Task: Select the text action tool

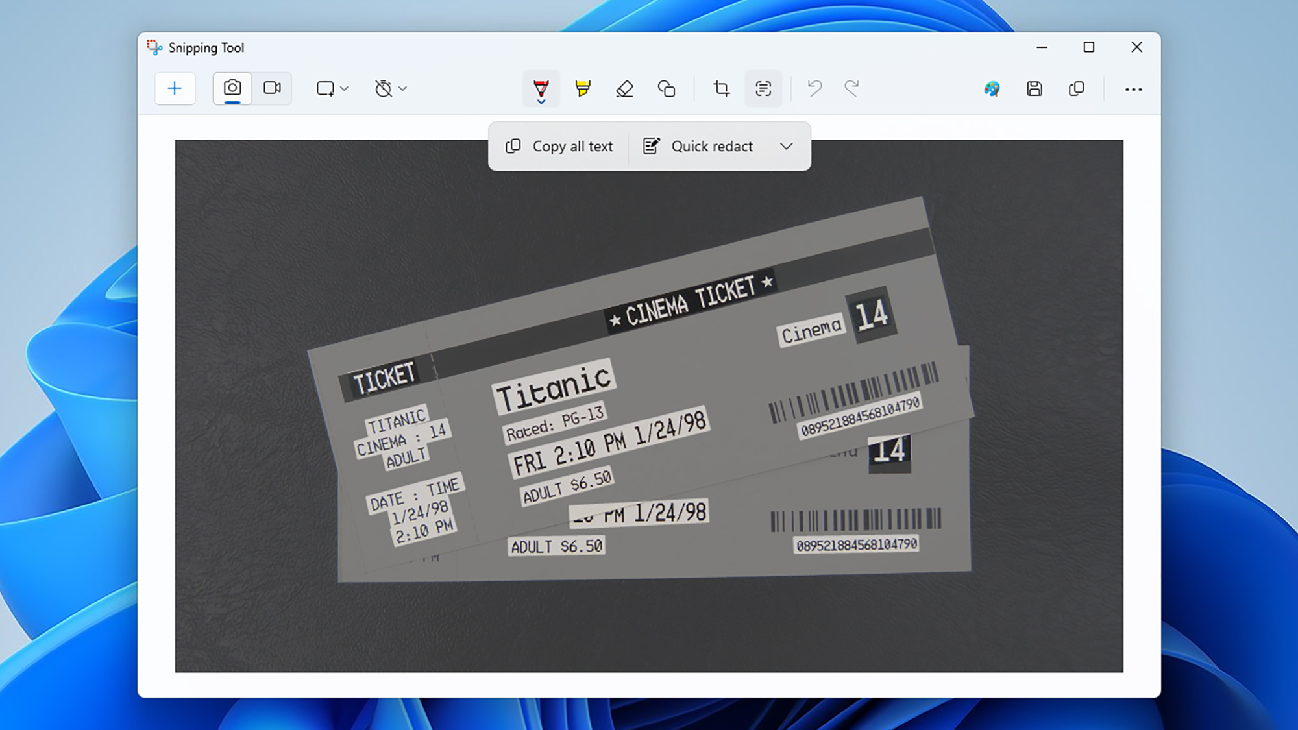Action: click(x=762, y=88)
